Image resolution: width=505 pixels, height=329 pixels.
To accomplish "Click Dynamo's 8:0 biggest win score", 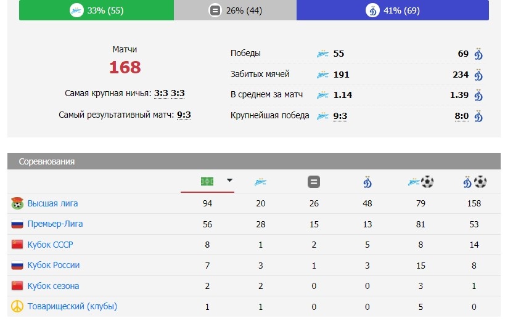I will tap(461, 116).
